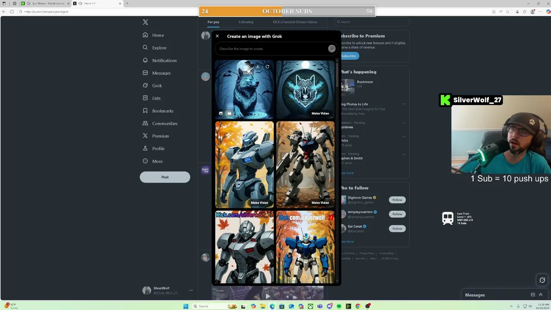Follow Digimon Games

point(397,200)
